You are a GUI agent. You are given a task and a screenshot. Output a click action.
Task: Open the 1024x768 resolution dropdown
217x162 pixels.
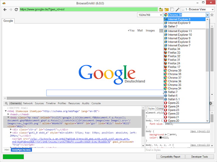[x=150, y=15]
